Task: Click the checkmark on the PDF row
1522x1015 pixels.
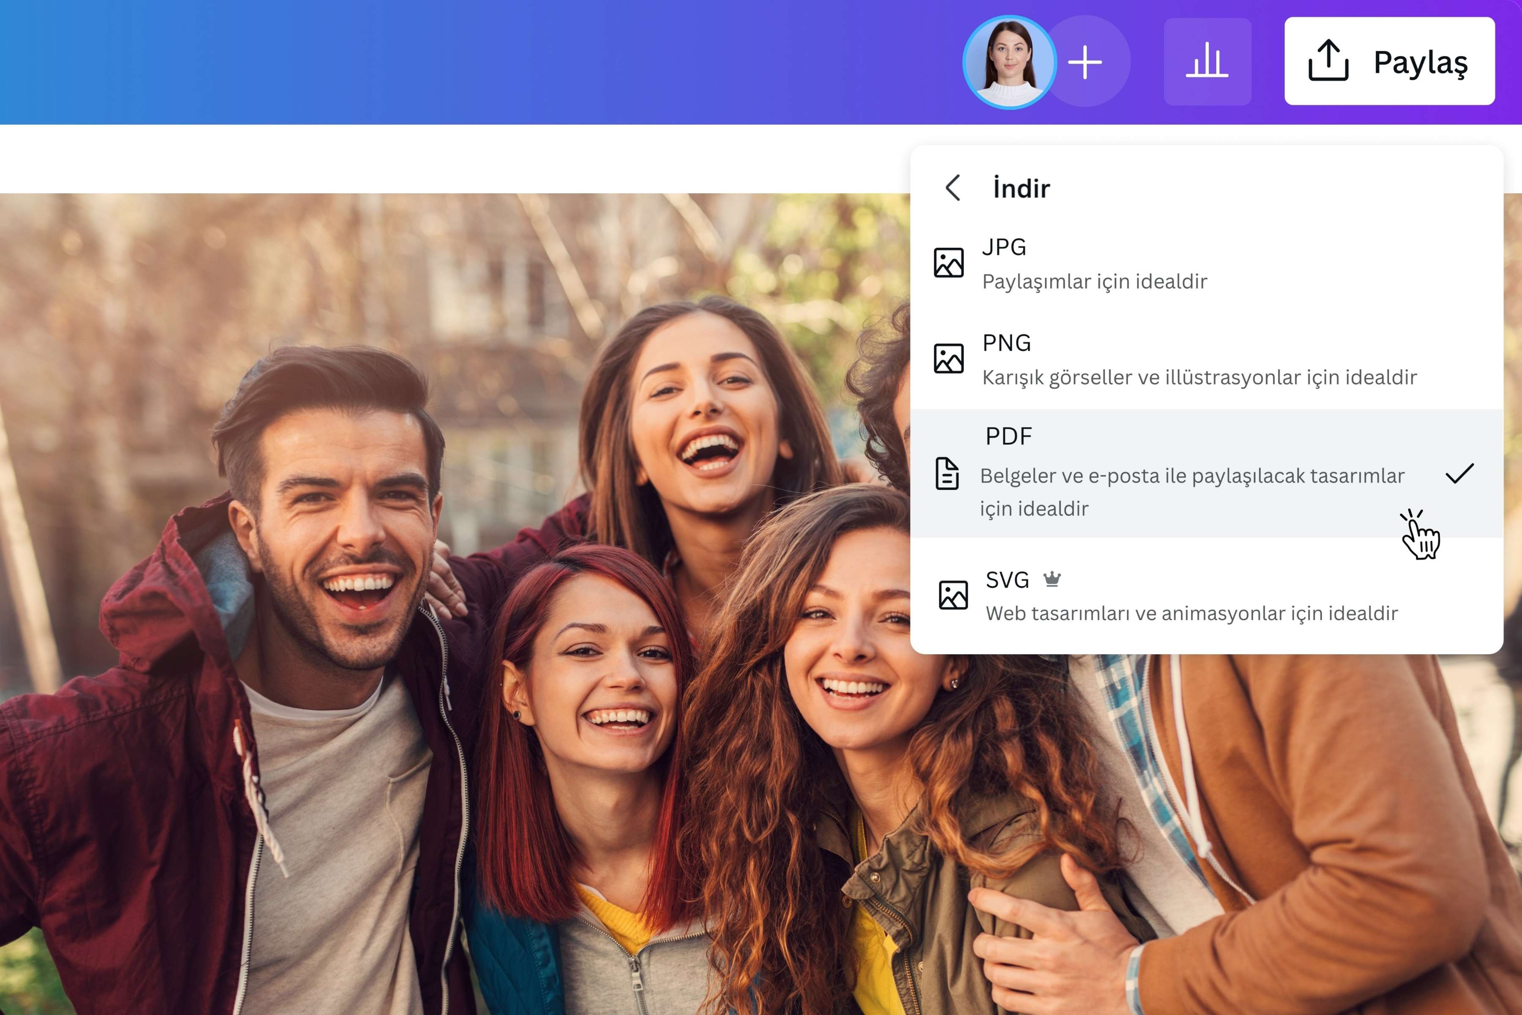Action: coord(1459,473)
